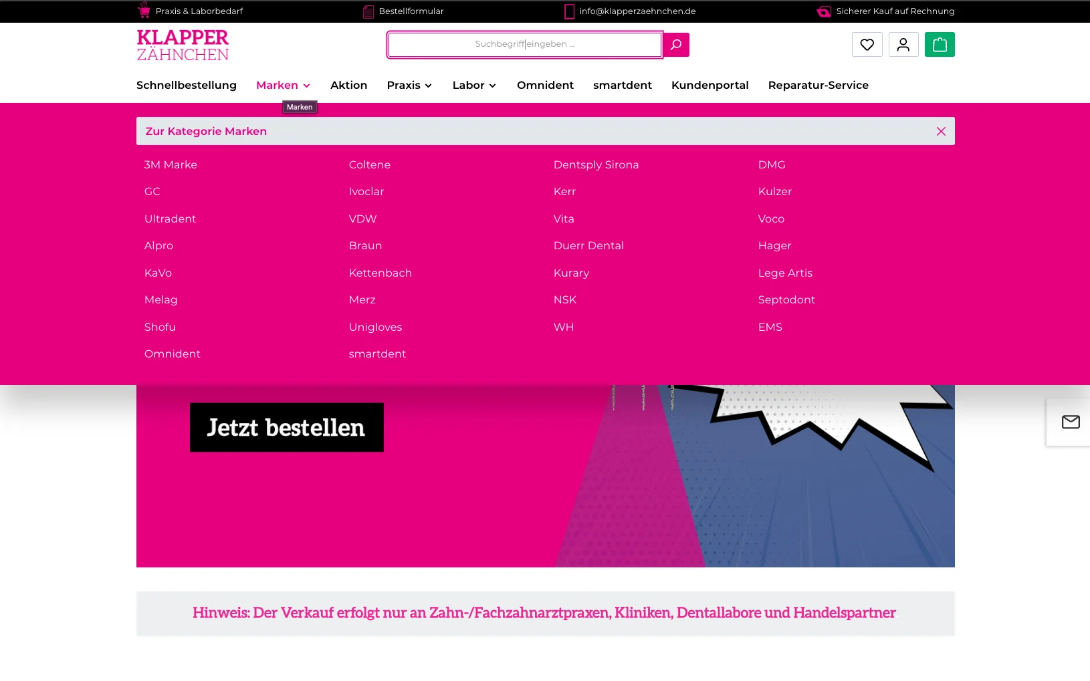The width and height of the screenshot is (1090, 681).
Task: Select the Kerr brand
Action: click(x=564, y=191)
